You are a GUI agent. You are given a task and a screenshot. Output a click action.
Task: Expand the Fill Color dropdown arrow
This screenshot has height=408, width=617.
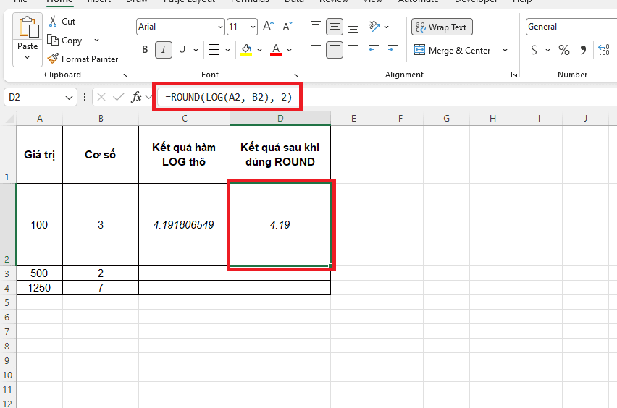[x=259, y=50]
